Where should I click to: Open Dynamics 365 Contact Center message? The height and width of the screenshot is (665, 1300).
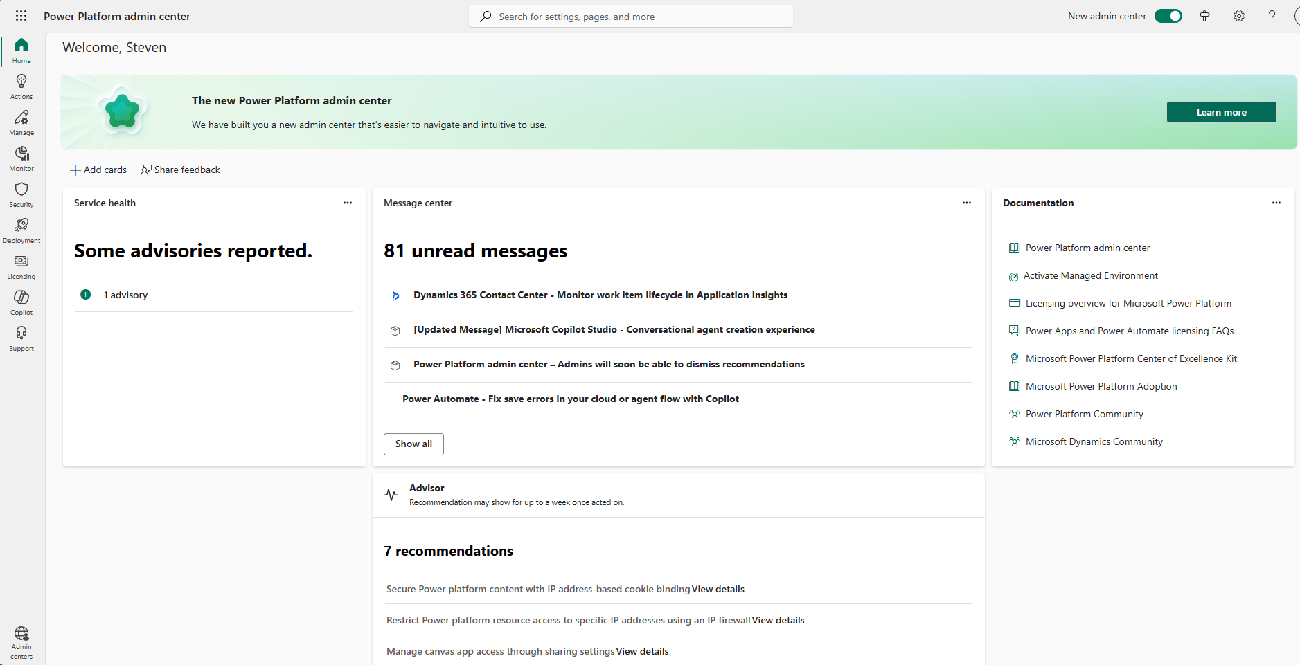[600, 295]
